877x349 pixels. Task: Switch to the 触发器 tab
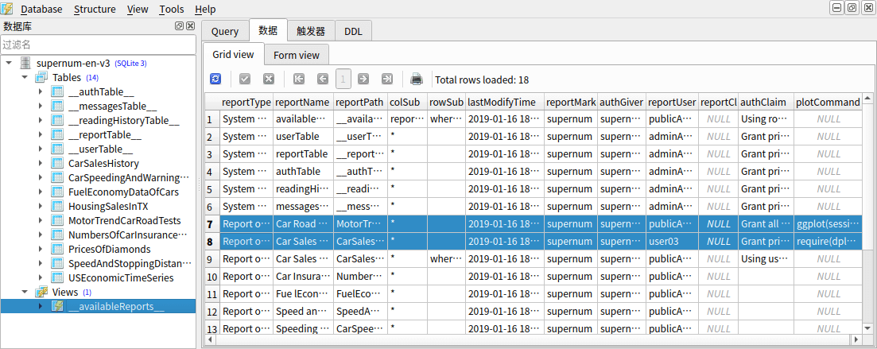310,32
